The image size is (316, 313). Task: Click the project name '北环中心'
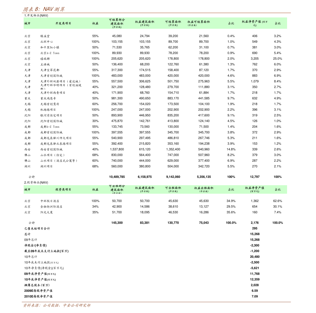point(46,42)
